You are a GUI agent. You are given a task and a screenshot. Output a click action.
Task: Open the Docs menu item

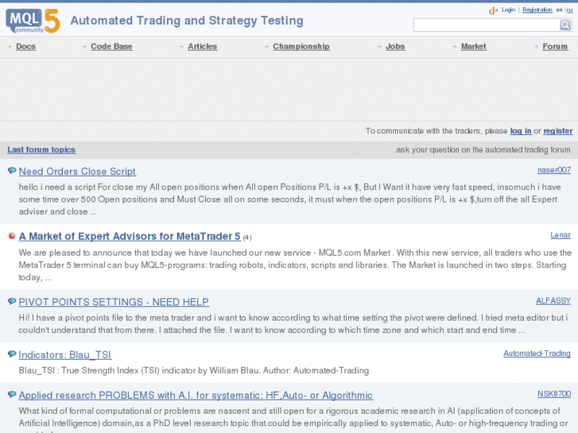coord(25,47)
